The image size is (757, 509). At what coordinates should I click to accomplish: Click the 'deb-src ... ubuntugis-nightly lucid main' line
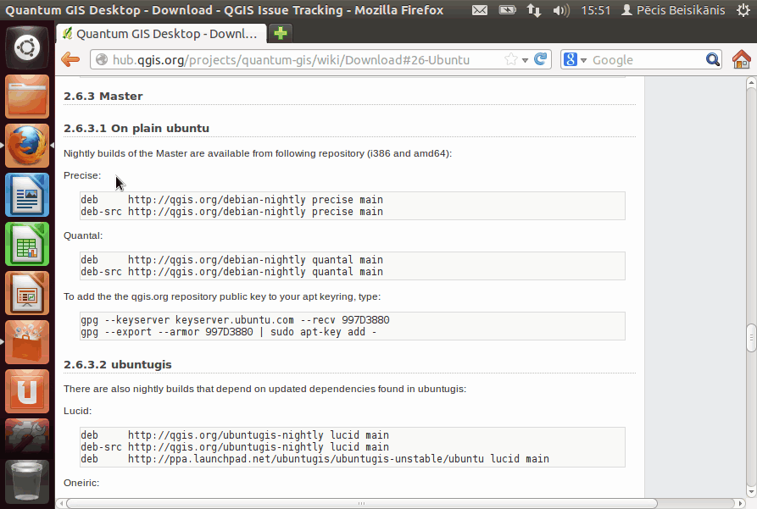(x=235, y=447)
